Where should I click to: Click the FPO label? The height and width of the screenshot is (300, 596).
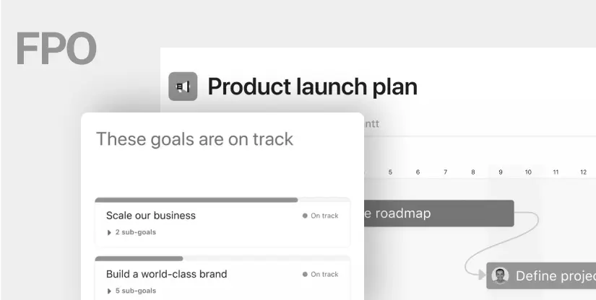56,48
